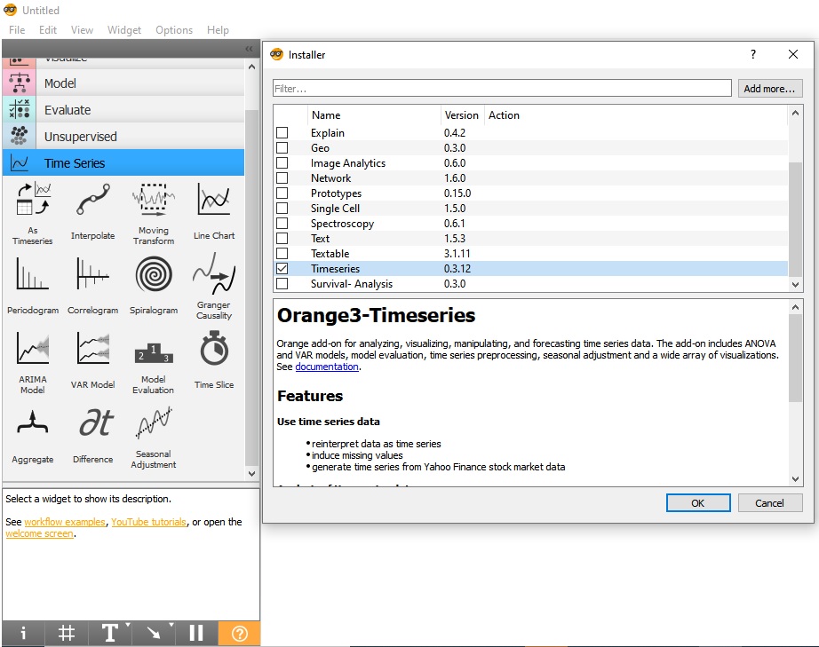Expand the Unsupervised widget category
This screenshot has width=819, height=647.
point(124,136)
